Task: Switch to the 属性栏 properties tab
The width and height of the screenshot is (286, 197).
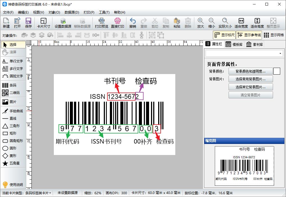Action: (x=214, y=44)
